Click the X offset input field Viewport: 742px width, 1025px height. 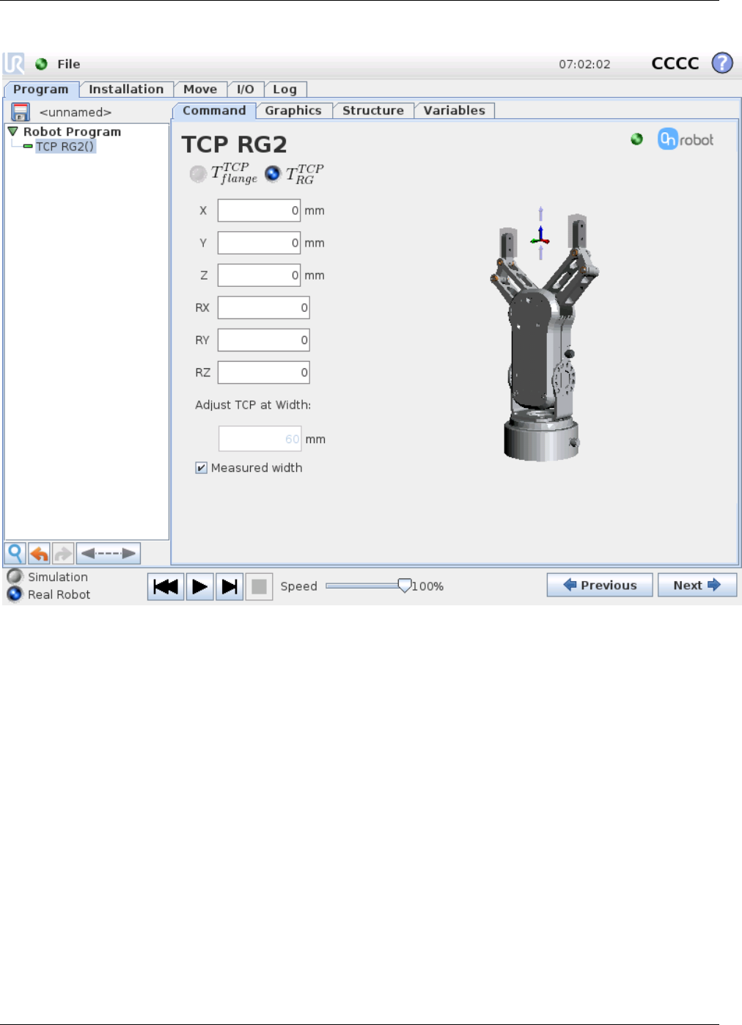pyautogui.click(x=259, y=211)
